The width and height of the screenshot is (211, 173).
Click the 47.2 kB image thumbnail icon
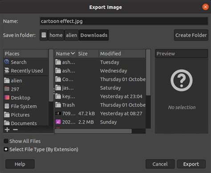pos(58,114)
